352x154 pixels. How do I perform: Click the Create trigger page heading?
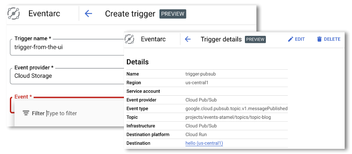pos(130,14)
